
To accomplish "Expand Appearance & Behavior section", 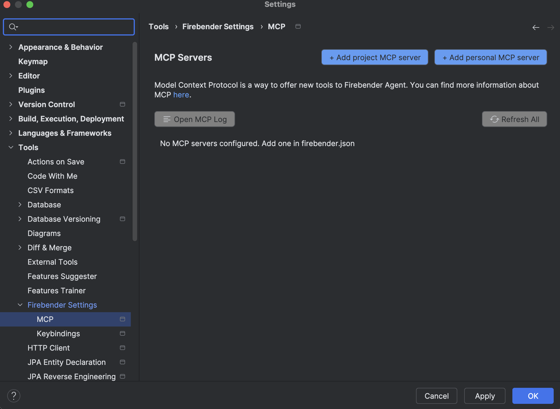I will pyautogui.click(x=11, y=47).
